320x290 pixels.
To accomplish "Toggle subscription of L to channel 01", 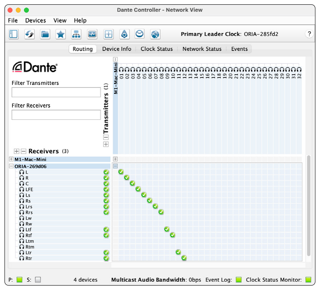I will [121, 172].
